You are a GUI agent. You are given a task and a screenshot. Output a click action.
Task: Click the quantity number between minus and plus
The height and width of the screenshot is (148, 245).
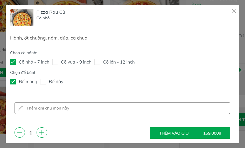tap(31, 133)
